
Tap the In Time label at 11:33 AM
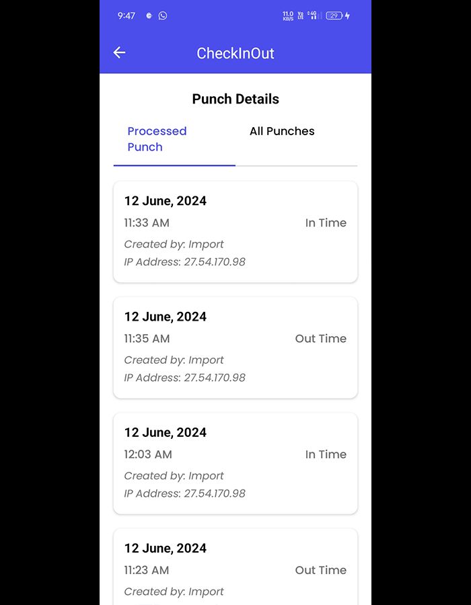(x=326, y=223)
